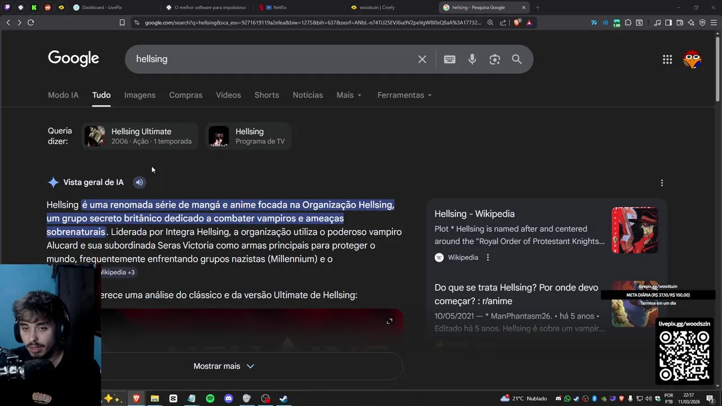Reload the current page

pos(30,23)
